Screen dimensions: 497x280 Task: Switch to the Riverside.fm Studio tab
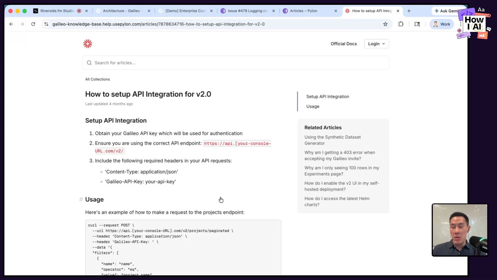pos(57,11)
